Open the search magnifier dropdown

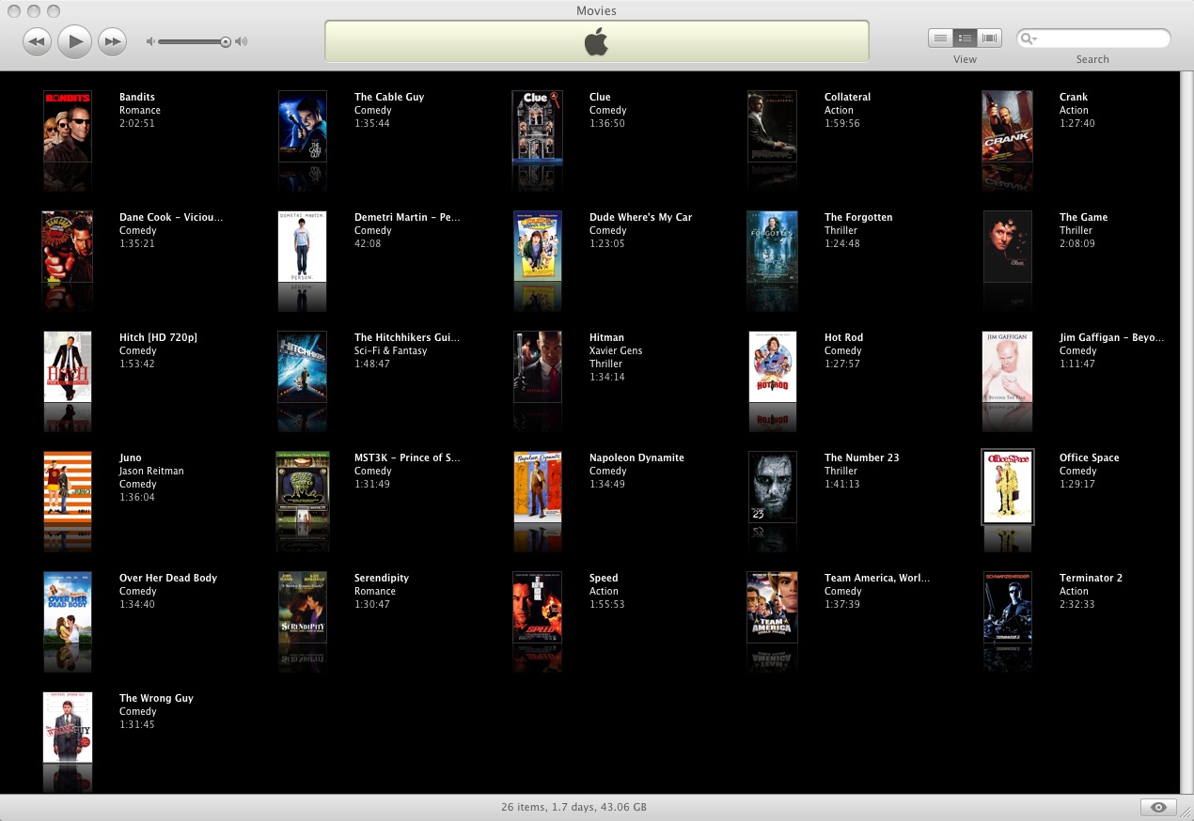[1029, 39]
